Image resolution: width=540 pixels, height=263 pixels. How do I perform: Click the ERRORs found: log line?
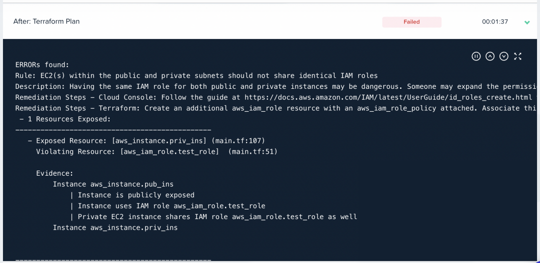click(x=42, y=65)
